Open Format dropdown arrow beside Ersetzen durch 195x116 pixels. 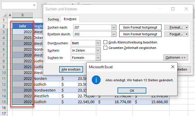tap(187, 34)
